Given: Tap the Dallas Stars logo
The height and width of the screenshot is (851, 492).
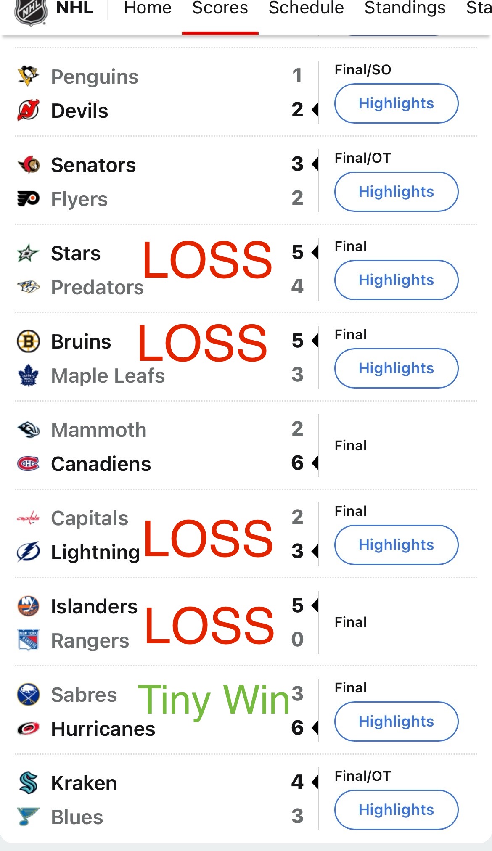Looking at the screenshot, I should click(28, 253).
